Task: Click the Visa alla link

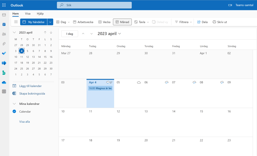Action: pyautogui.click(x=25, y=122)
